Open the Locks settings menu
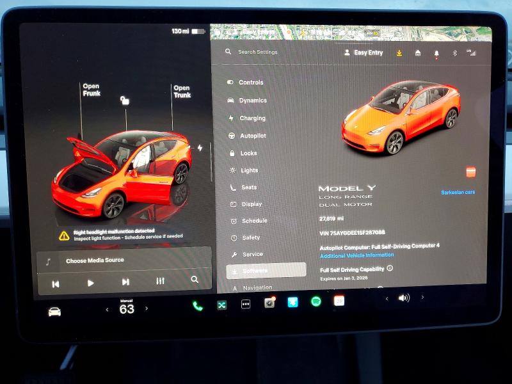This screenshot has width=512, height=384. (x=243, y=153)
